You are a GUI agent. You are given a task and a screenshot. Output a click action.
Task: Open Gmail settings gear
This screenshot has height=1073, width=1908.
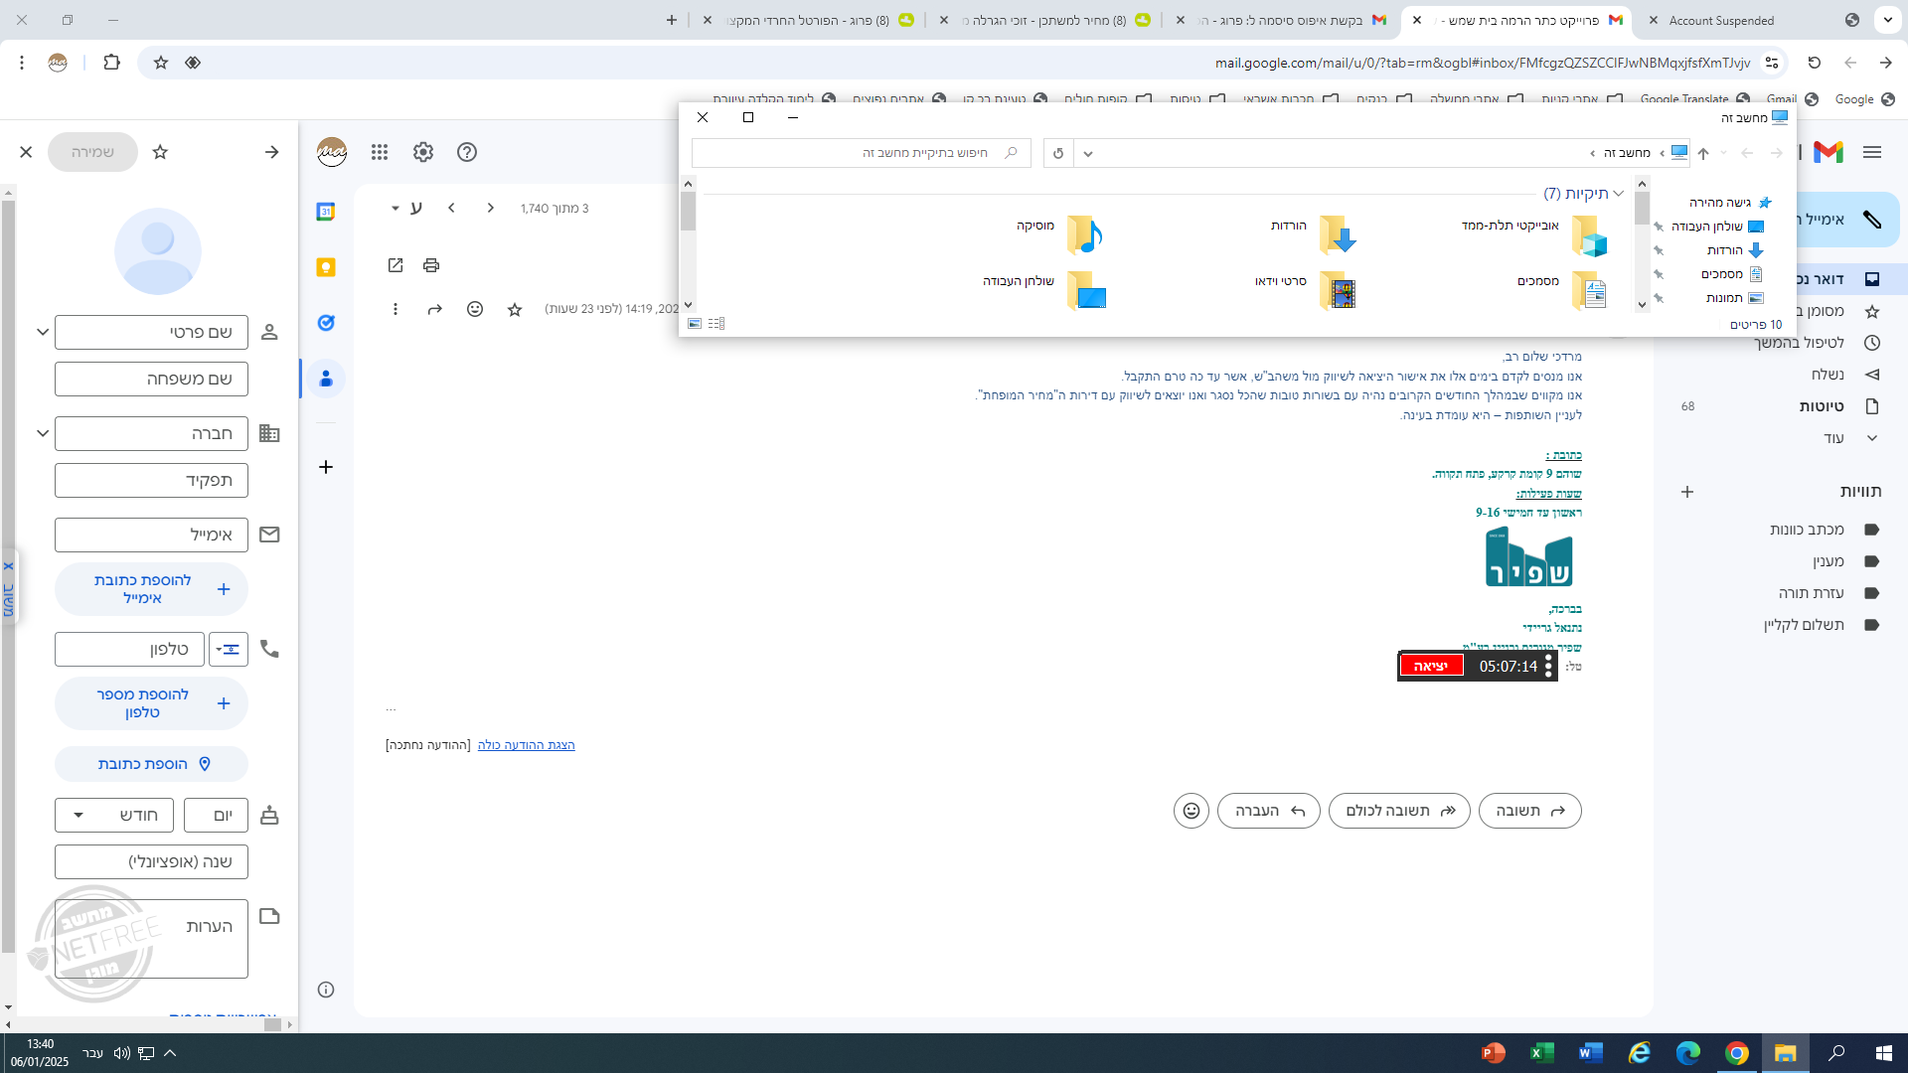click(x=423, y=152)
